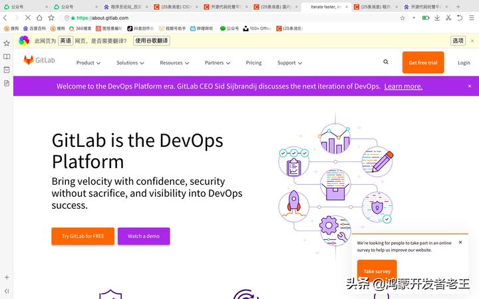Close the purple announcement banner
The height and width of the screenshot is (299, 479).
pos(470,86)
